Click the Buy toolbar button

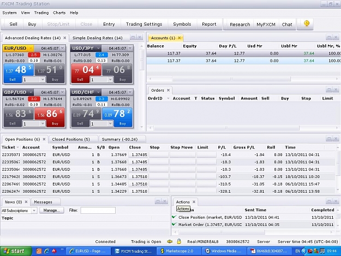pos(32,24)
